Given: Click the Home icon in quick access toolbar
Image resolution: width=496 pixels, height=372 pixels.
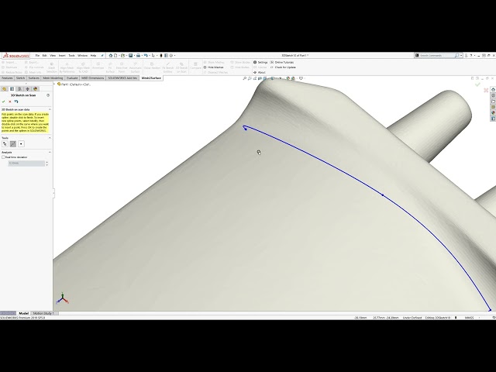Looking at the screenshot, I should [x=111, y=55].
